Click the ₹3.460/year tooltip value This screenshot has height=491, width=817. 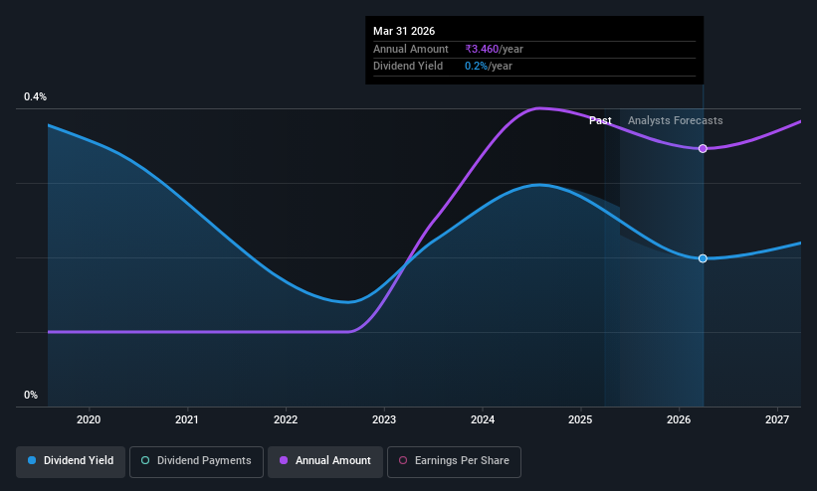tap(494, 49)
